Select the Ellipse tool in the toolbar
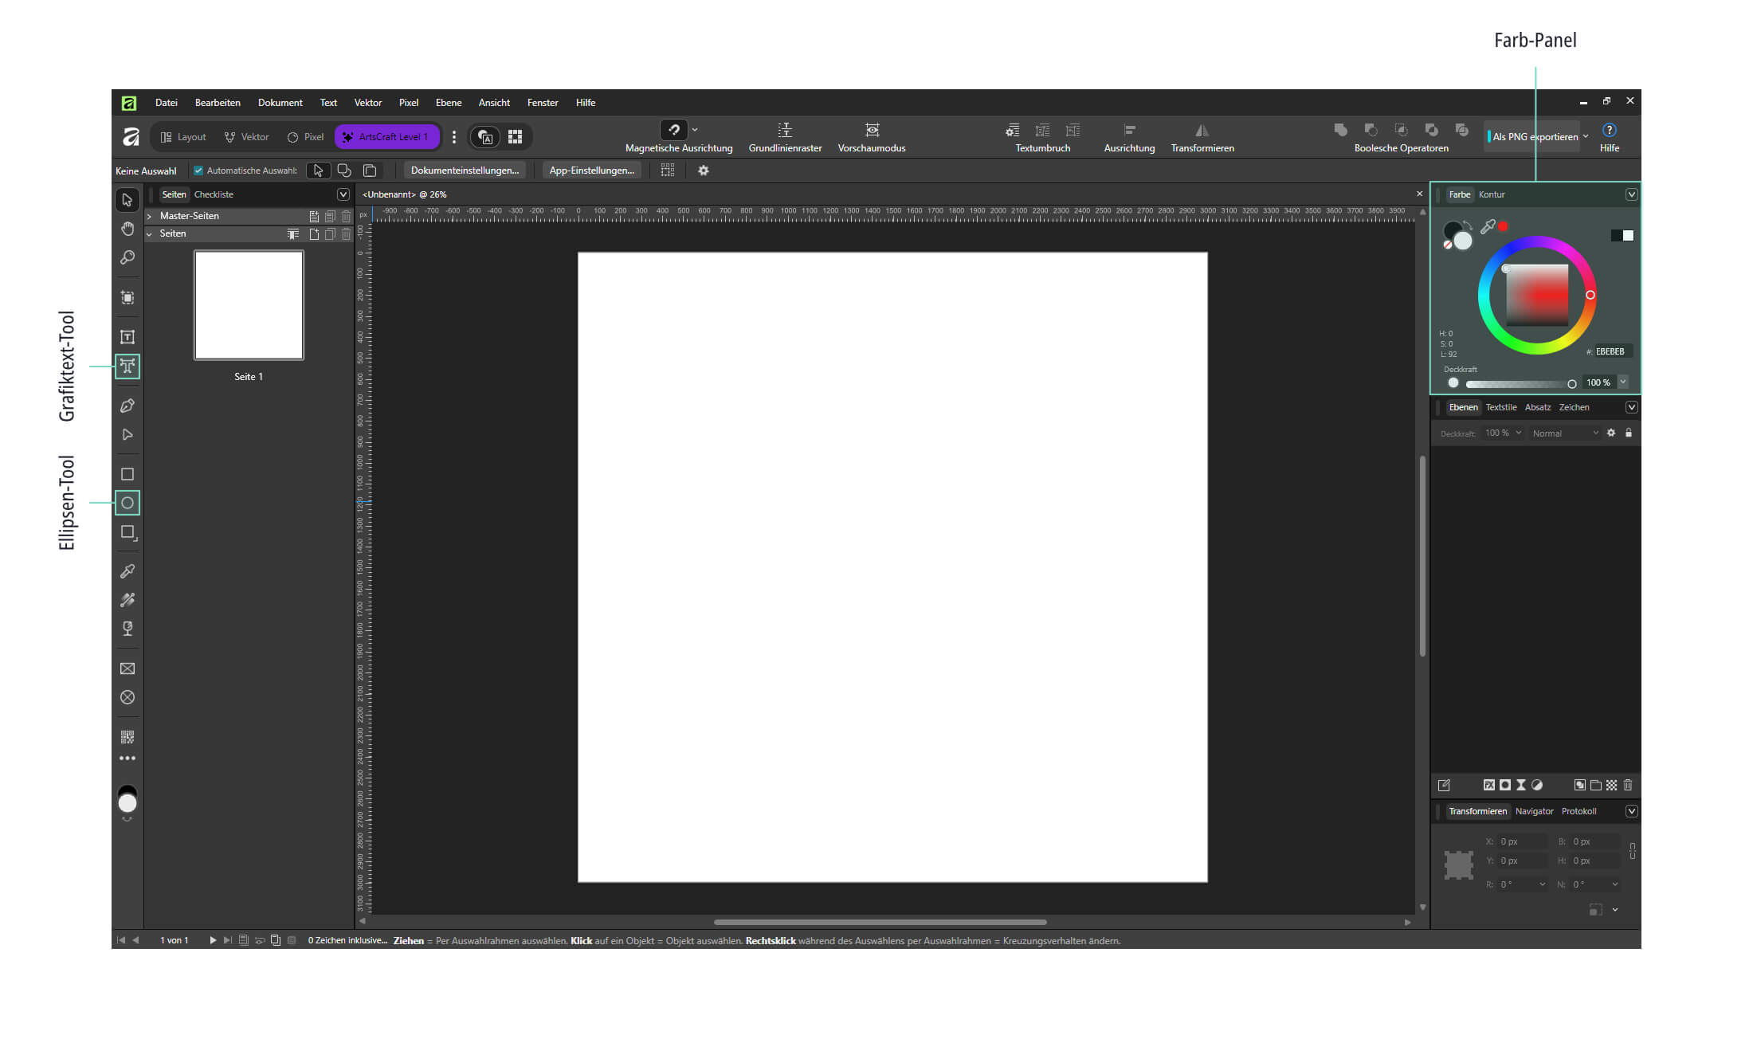1753x1039 pixels. pyautogui.click(x=127, y=503)
